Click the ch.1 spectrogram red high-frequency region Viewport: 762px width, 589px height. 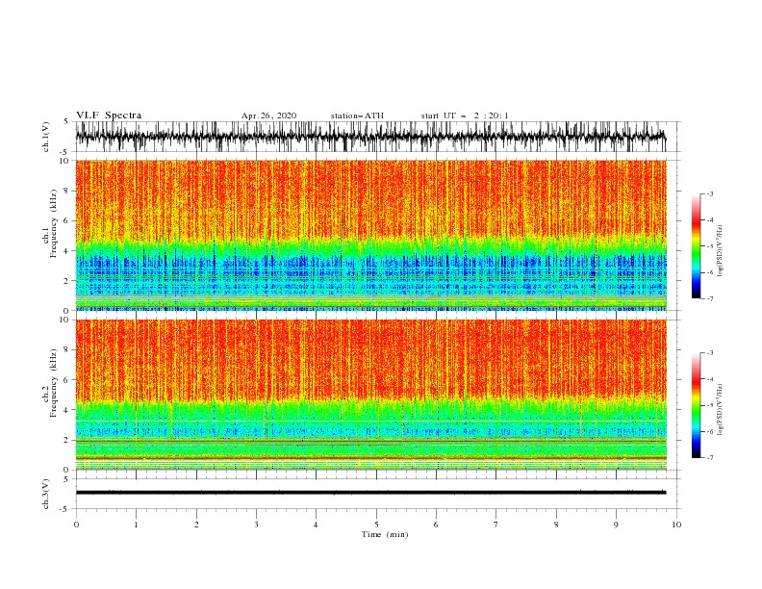pos(370,197)
